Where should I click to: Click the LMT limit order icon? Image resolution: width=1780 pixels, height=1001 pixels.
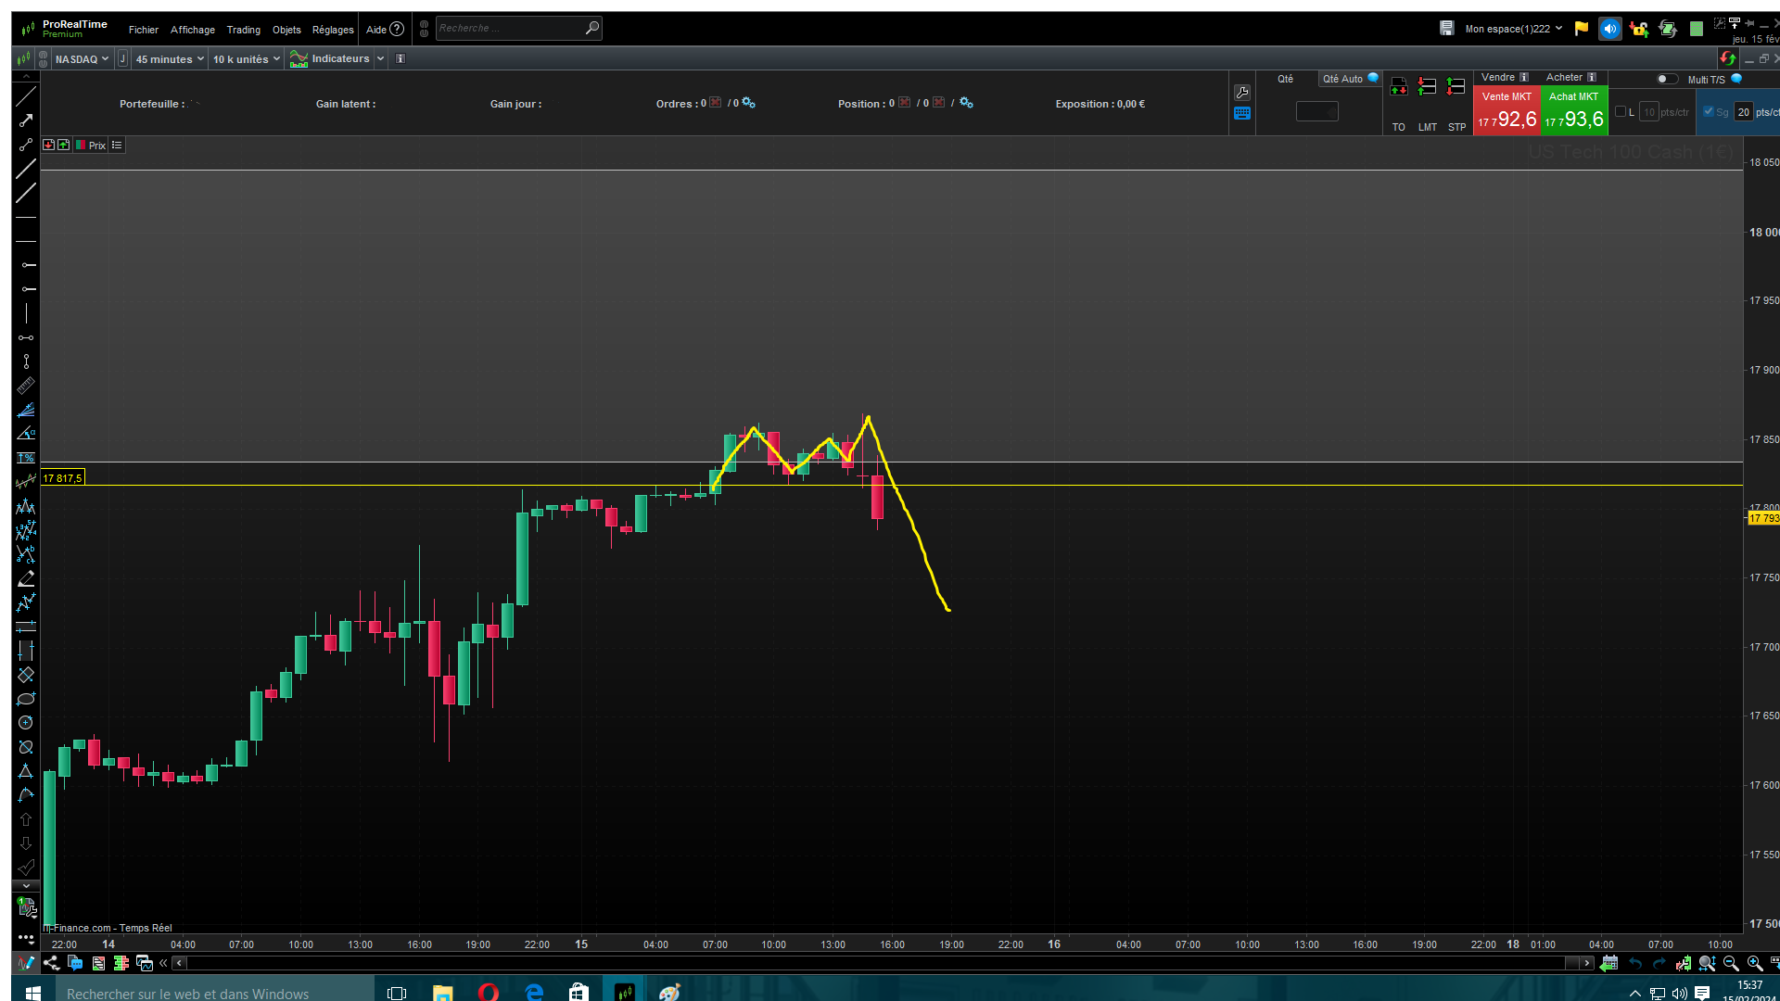tap(1427, 88)
